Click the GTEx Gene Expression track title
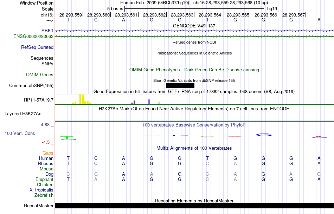Viewport: 334px width, 214px height. [x=194, y=92]
